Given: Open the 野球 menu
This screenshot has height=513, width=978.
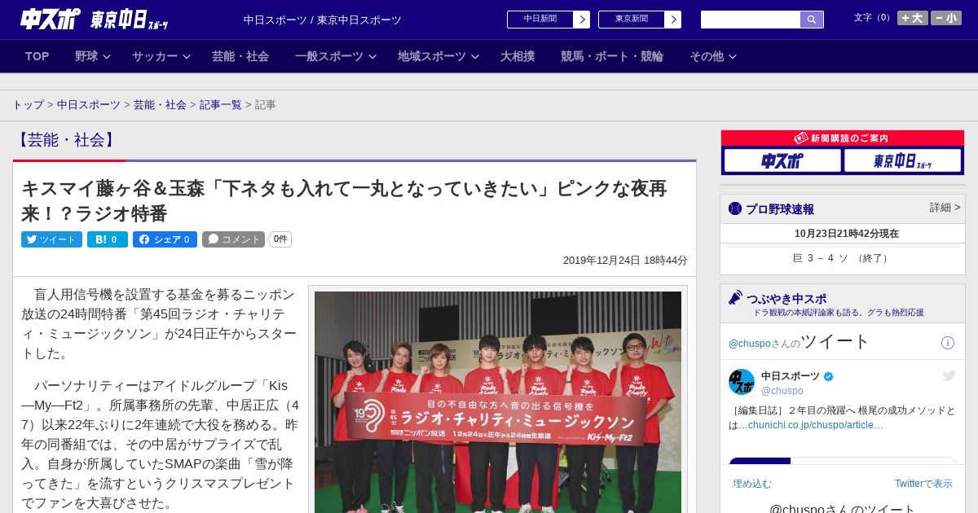Looking at the screenshot, I should pyautogui.click(x=86, y=56).
